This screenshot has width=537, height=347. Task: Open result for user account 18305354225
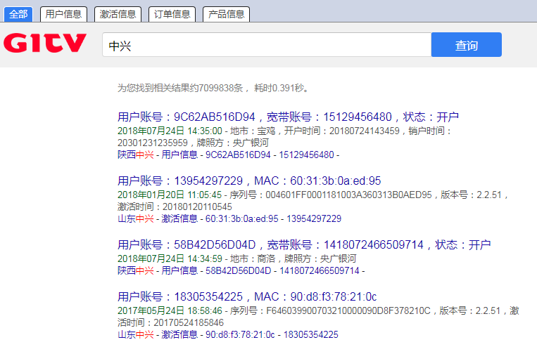tap(247, 296)
